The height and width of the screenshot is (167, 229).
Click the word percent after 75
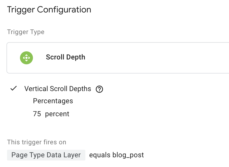click(x=57, y=114)
